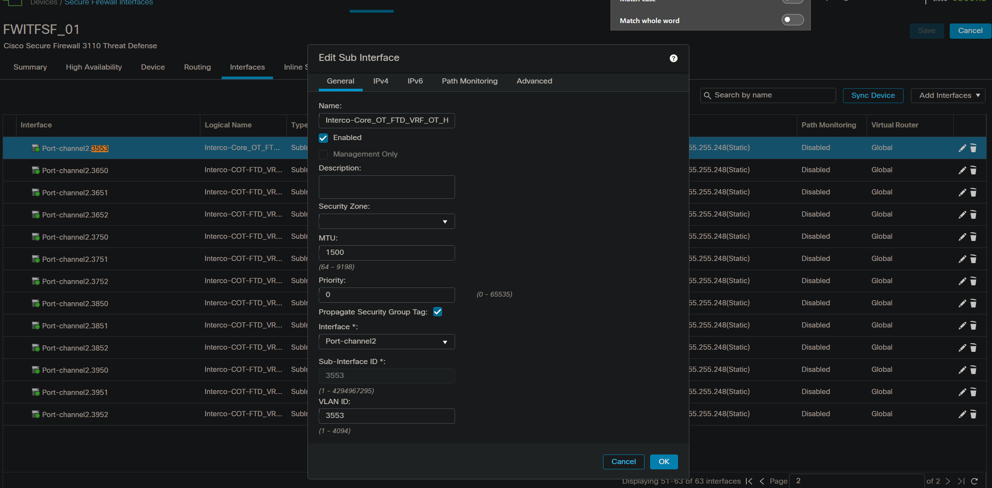
Task: Delete the Port-channel2.3651 interface
Action: pyautogui.click(x=973, y=193)
